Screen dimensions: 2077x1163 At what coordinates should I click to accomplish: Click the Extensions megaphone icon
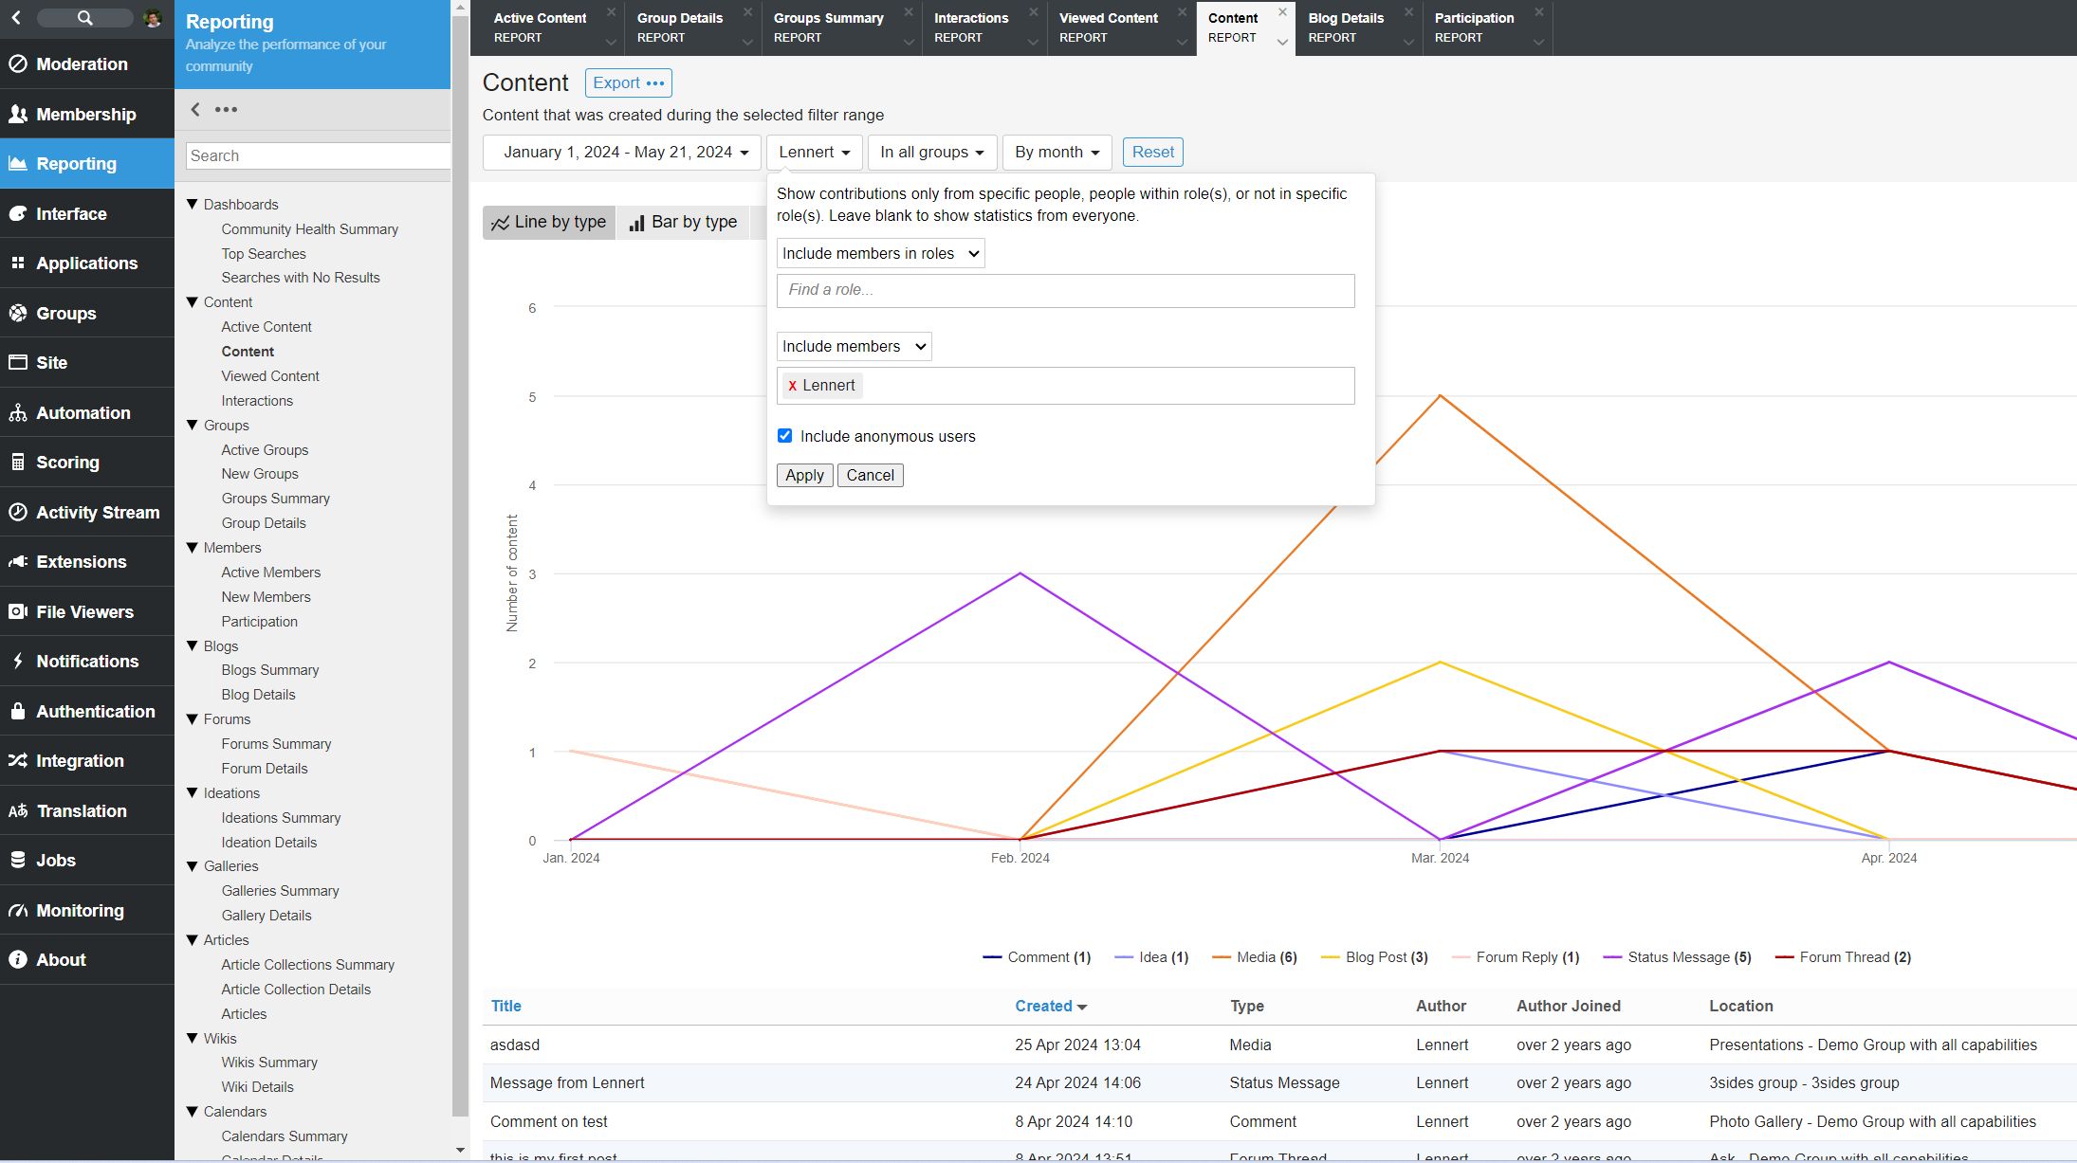[18, 561]
